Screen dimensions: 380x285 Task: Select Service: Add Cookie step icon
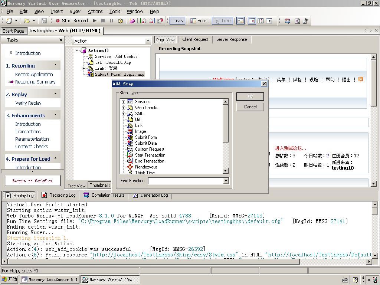tap(91, 56)
